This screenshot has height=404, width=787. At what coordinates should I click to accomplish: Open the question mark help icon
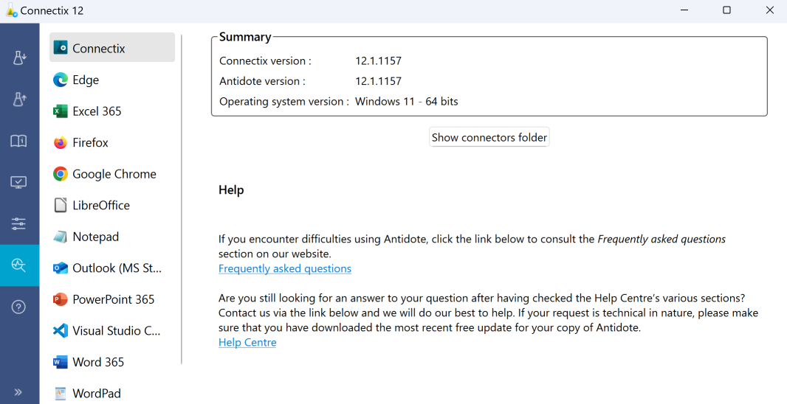click(19, 307)
